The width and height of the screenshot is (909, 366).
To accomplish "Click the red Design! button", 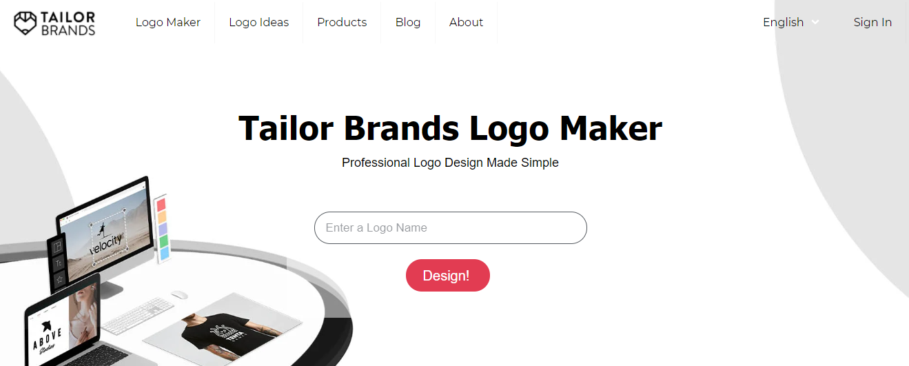I will (448, 276).
